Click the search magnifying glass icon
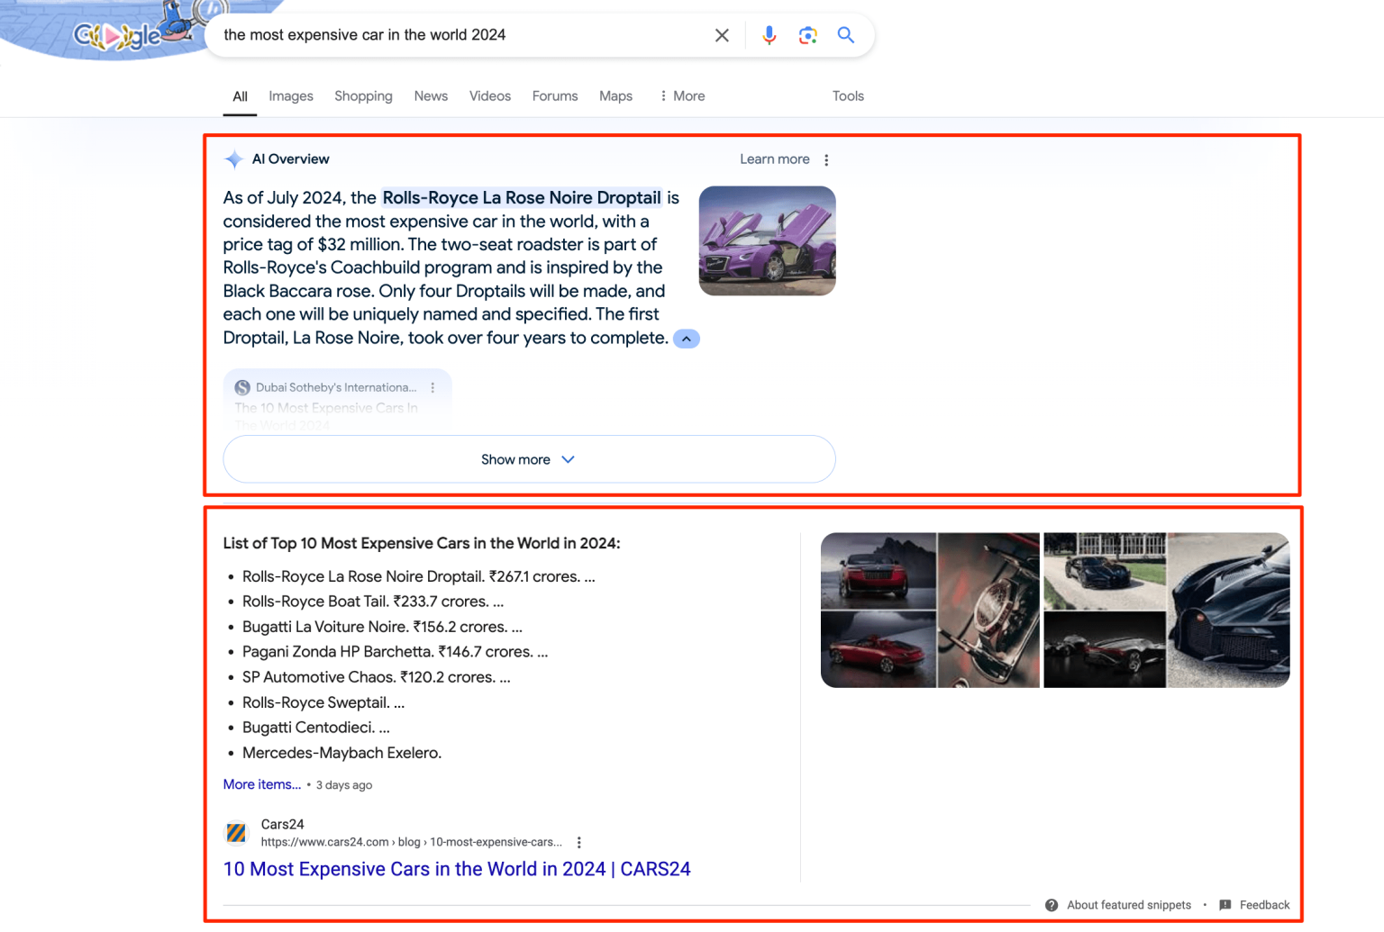Image resolution: width=1384 pixels, height=932 pixels. pos(845,35)
